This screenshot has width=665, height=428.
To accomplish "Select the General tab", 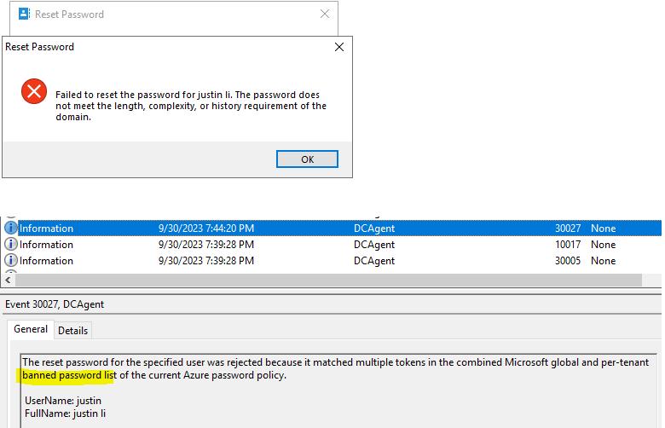I will pos(31,330).
